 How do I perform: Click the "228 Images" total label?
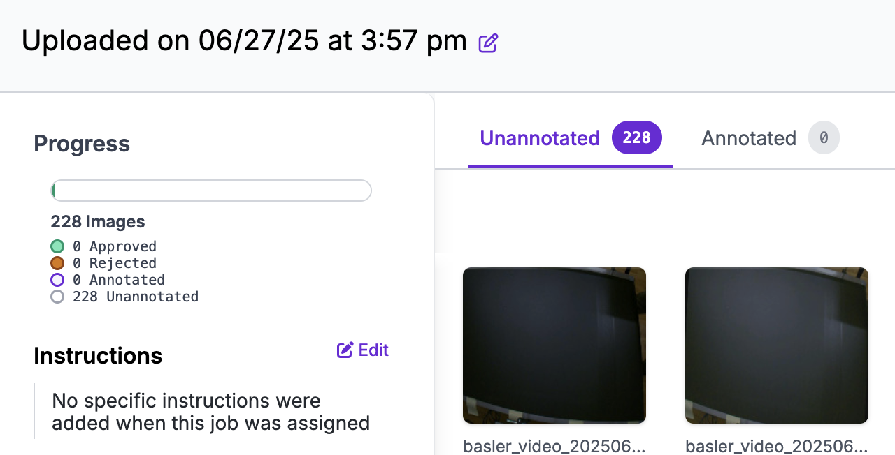coord(98,222)
